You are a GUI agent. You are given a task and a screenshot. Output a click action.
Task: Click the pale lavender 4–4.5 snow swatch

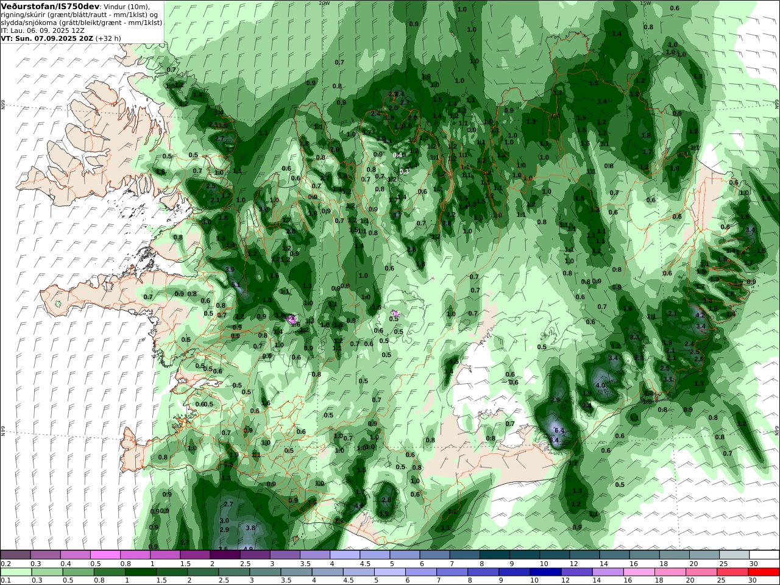coord(345,555)
